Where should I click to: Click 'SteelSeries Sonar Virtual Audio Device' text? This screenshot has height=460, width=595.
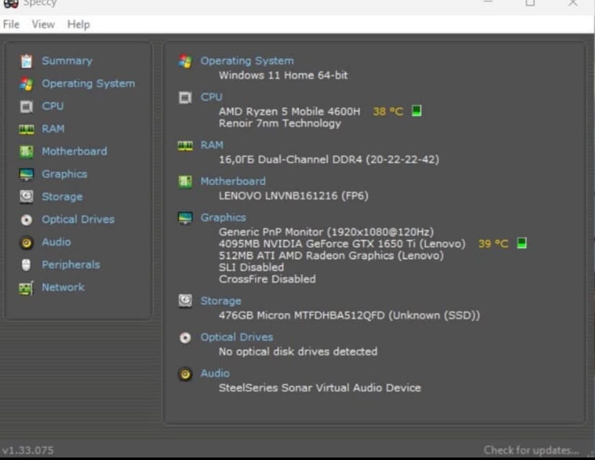pyautogui.click(x=320, y=388)
